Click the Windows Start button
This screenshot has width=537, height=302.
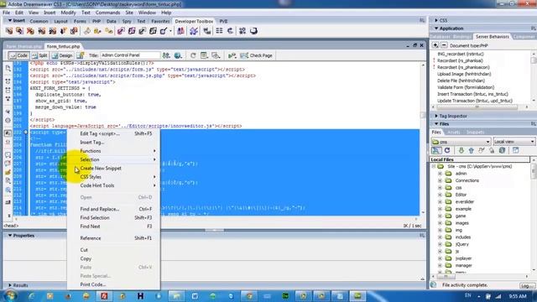(9, 296)
